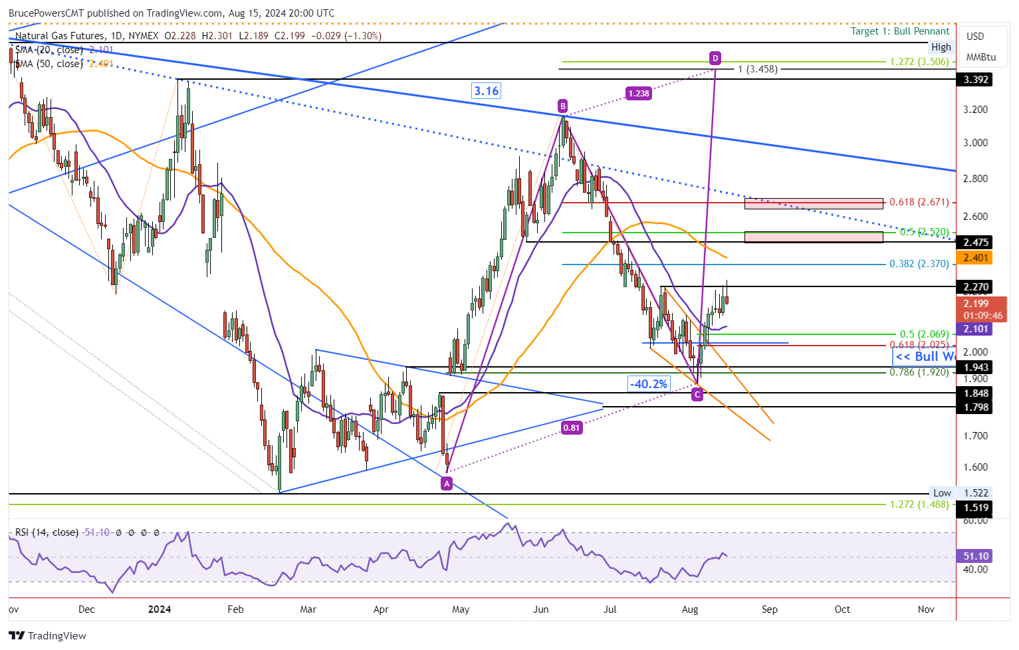Click the 2.475 price axis tag
The image size is (1019, 650).
[974, 243]
